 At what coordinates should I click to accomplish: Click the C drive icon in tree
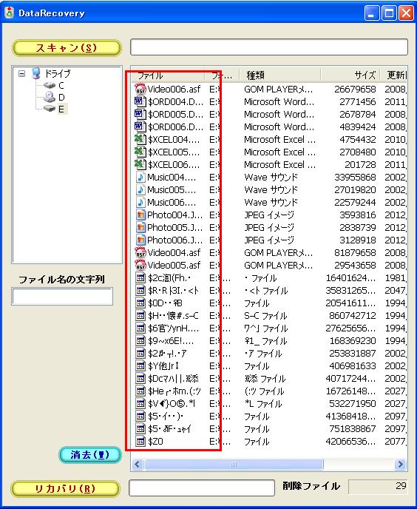coord(50,85)
